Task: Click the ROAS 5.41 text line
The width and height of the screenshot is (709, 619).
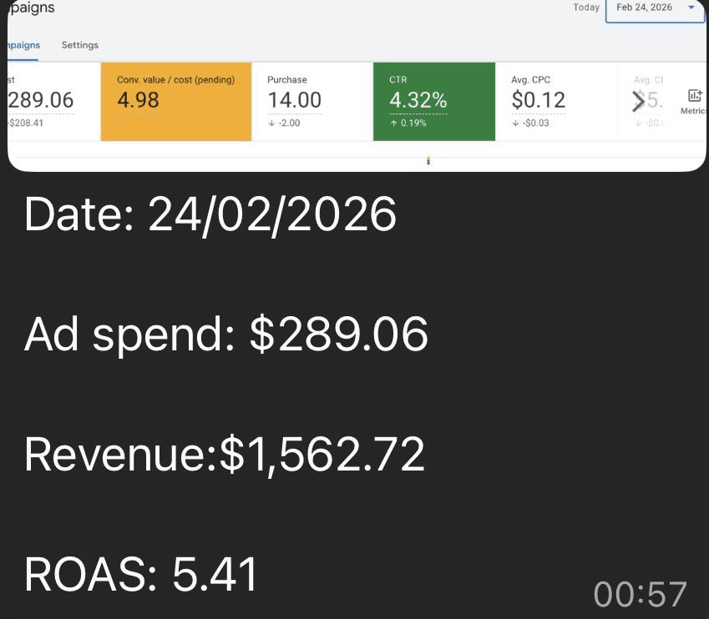Action: [x=140, y=574]
